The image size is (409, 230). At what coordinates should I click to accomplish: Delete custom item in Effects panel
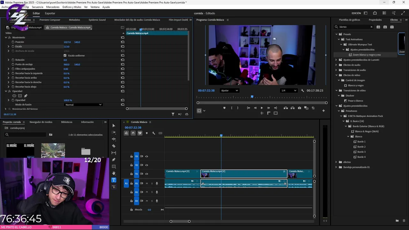click(404, 221)
